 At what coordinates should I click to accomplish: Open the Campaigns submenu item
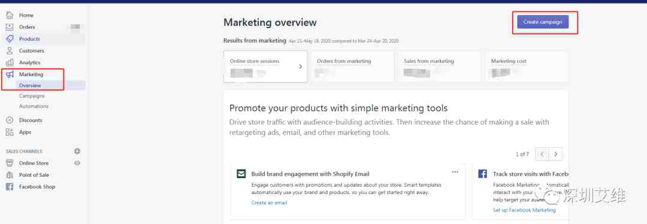pyautogui.click(x=32, y=96)
